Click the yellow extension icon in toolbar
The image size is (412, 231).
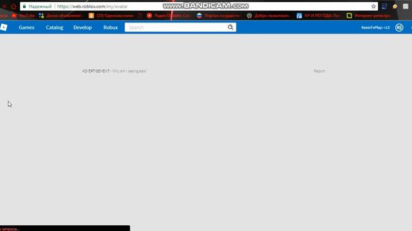[x=395, y=6]
